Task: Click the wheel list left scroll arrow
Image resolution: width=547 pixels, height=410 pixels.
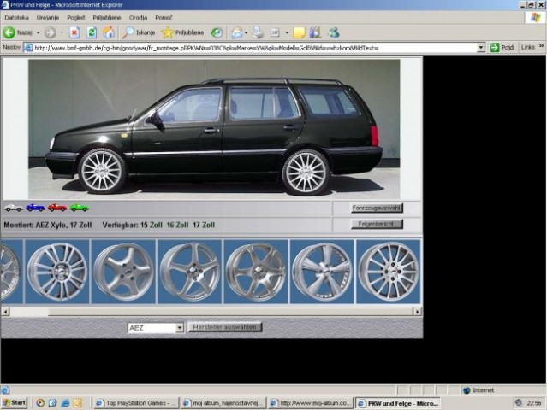Action: tap(5, 312)
